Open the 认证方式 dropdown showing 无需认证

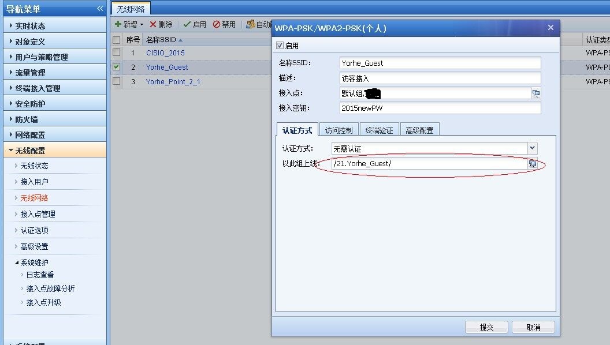pyautogui.click(x=532, y=148)
